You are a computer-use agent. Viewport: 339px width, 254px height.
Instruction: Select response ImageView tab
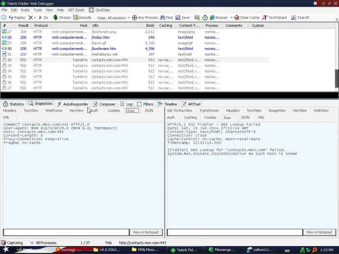coord(277,110)
